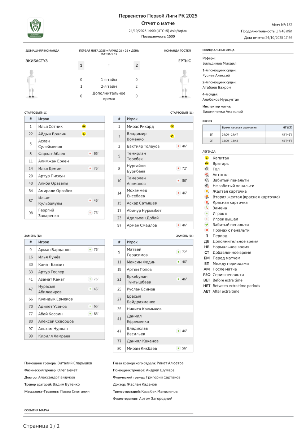The width and height of the screenshot is (306, 433).
Task: Click referee name Бильдинов Михаил
Action: (219, 63)
